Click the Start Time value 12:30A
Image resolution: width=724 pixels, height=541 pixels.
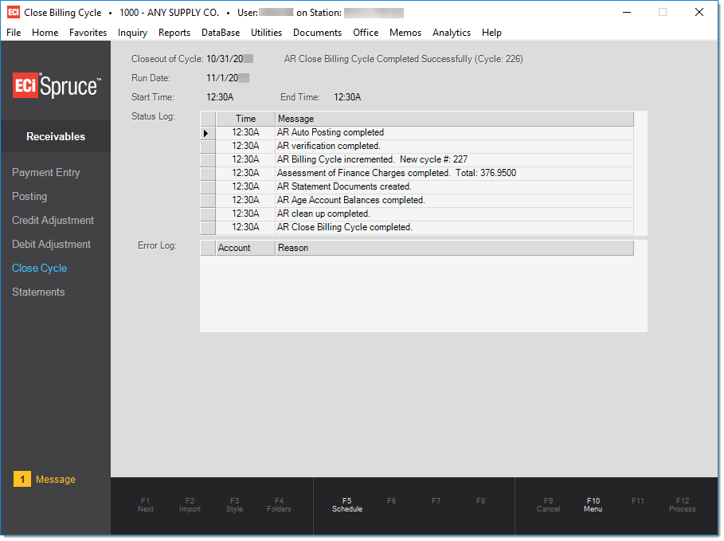tap(220, 97)
